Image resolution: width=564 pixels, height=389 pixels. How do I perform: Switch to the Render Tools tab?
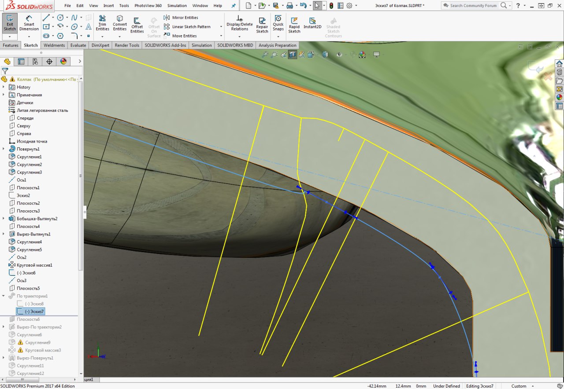(x=127, y=45)
